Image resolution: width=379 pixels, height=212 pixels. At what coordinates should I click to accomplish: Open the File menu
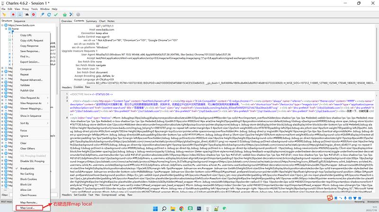click(x=3, y=9)
